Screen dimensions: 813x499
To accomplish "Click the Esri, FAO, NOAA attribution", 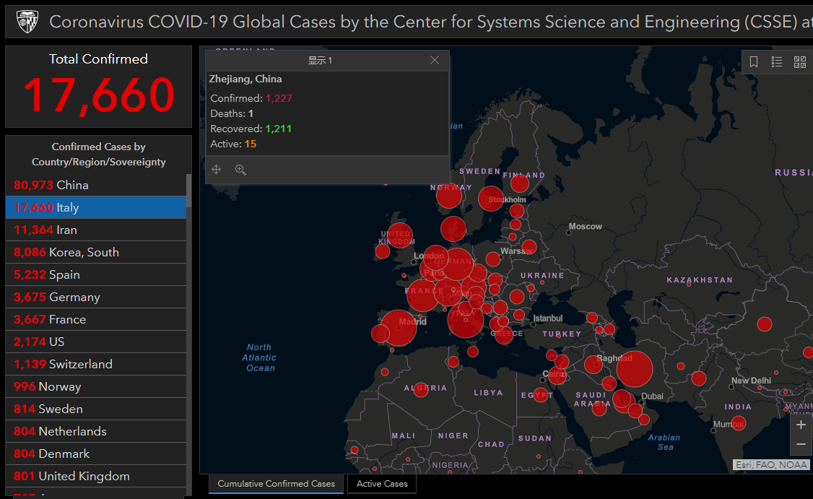I will point(771,465).
